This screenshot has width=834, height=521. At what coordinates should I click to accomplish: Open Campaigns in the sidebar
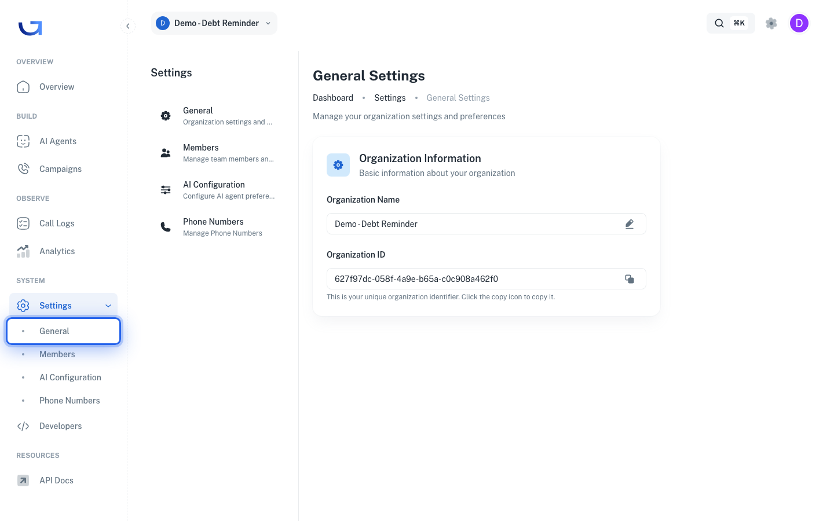coord(63,169)
